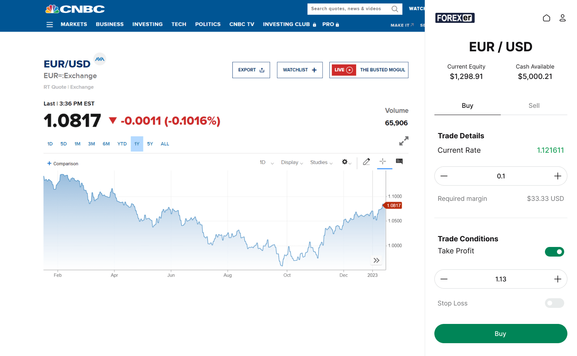Screen dimensions: 577x356
Task: Click the Required margin value $33.33 USD
Action: 545,198
